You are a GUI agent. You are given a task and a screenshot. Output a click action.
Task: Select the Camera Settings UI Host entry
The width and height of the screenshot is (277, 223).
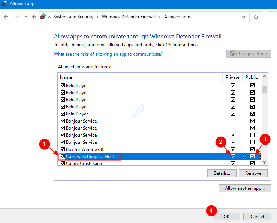[90, 157]
